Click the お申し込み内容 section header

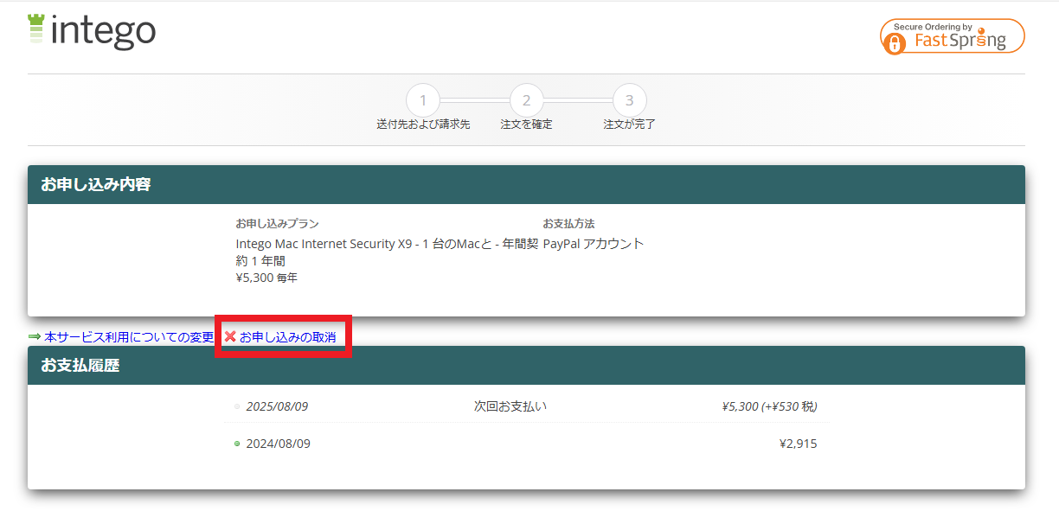pos(526,184)
